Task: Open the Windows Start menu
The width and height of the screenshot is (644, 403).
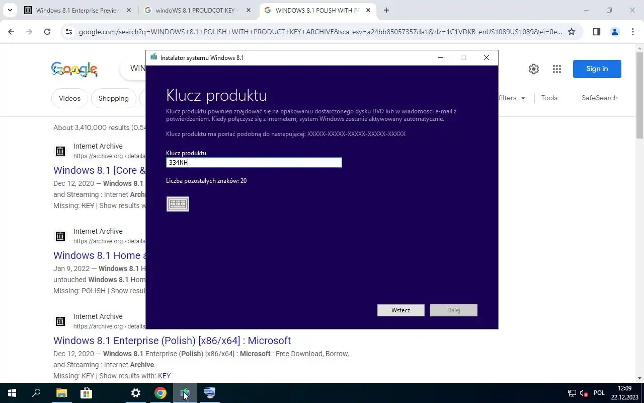Action: pos(12,393)
